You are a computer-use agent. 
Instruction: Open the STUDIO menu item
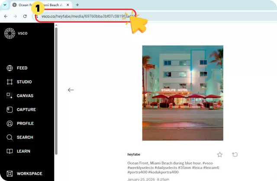pos(24,82)
